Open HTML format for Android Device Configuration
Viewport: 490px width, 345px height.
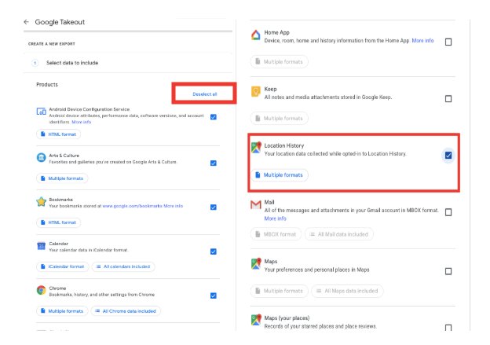(59, 134)
